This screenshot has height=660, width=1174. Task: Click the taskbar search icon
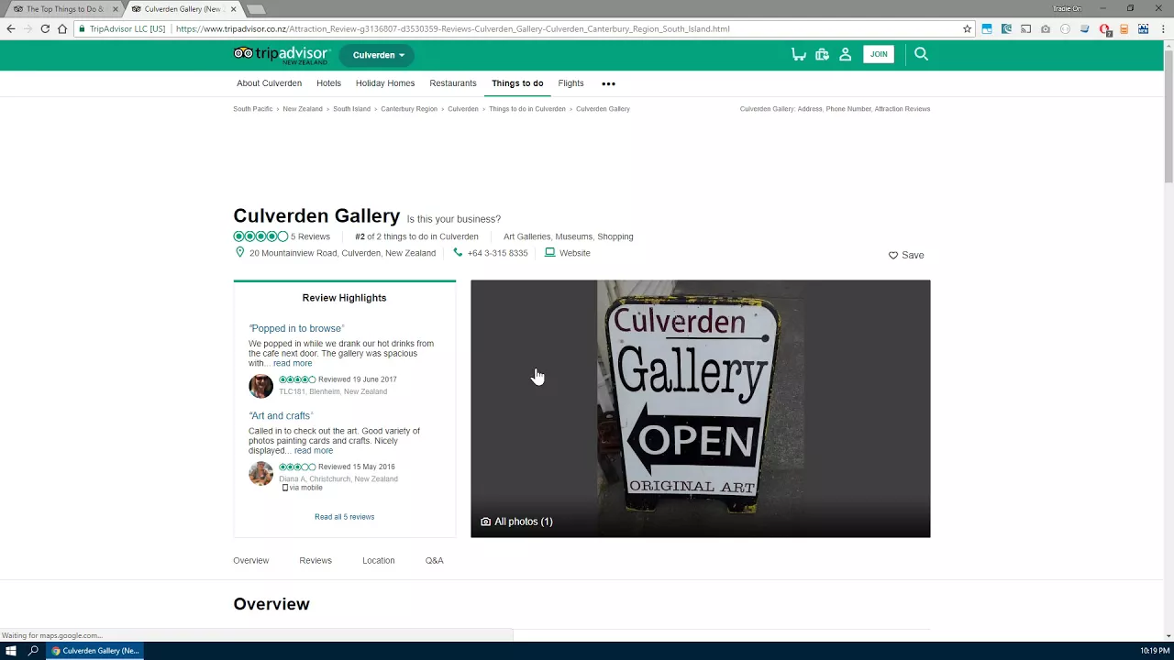click(34, 651)
